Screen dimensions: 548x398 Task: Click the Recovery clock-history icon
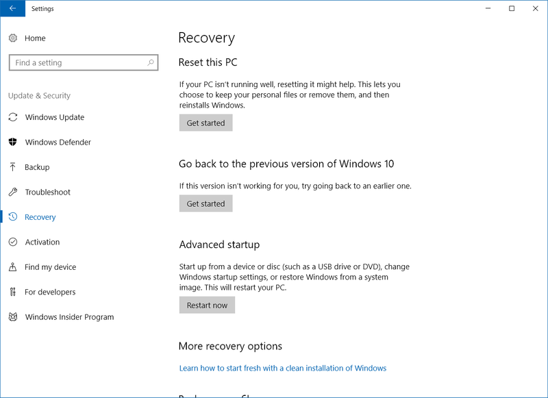(13, 216)
